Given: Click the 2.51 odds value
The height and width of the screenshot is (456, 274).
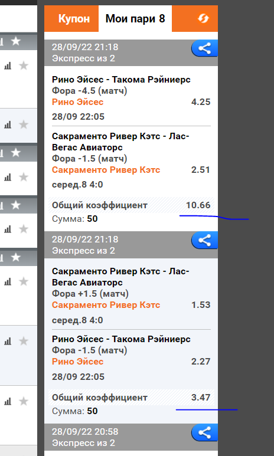Looking at the screenshot, I should (x=201, y=170).
